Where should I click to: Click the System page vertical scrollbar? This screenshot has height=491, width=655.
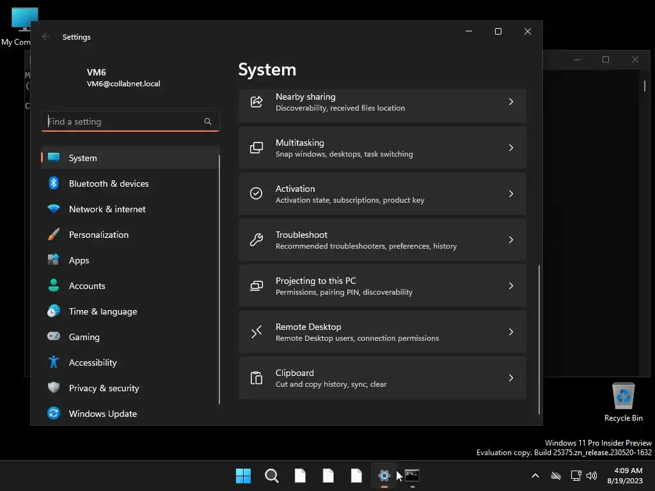(539, 339)
